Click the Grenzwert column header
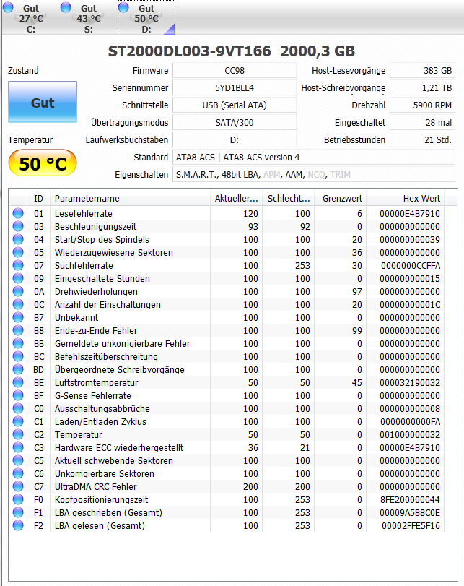The height and width of the screenshot is (586, 464). coord(341,199)
